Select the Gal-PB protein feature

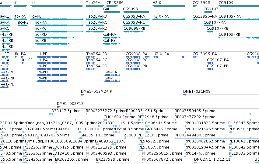tap(112, 81)
